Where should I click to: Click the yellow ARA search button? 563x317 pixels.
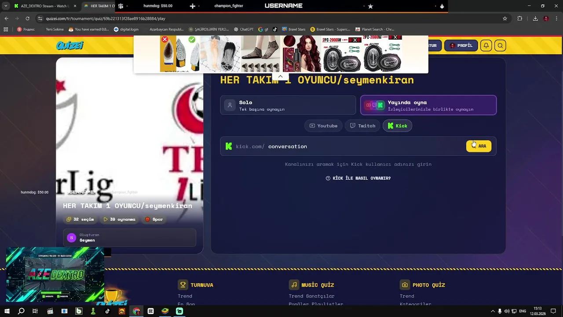click(479, 146)
